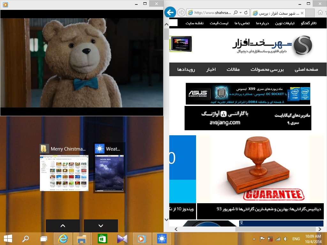Open the ویندوز 10 article headline

pyautogui.click(x=181, y=209)
